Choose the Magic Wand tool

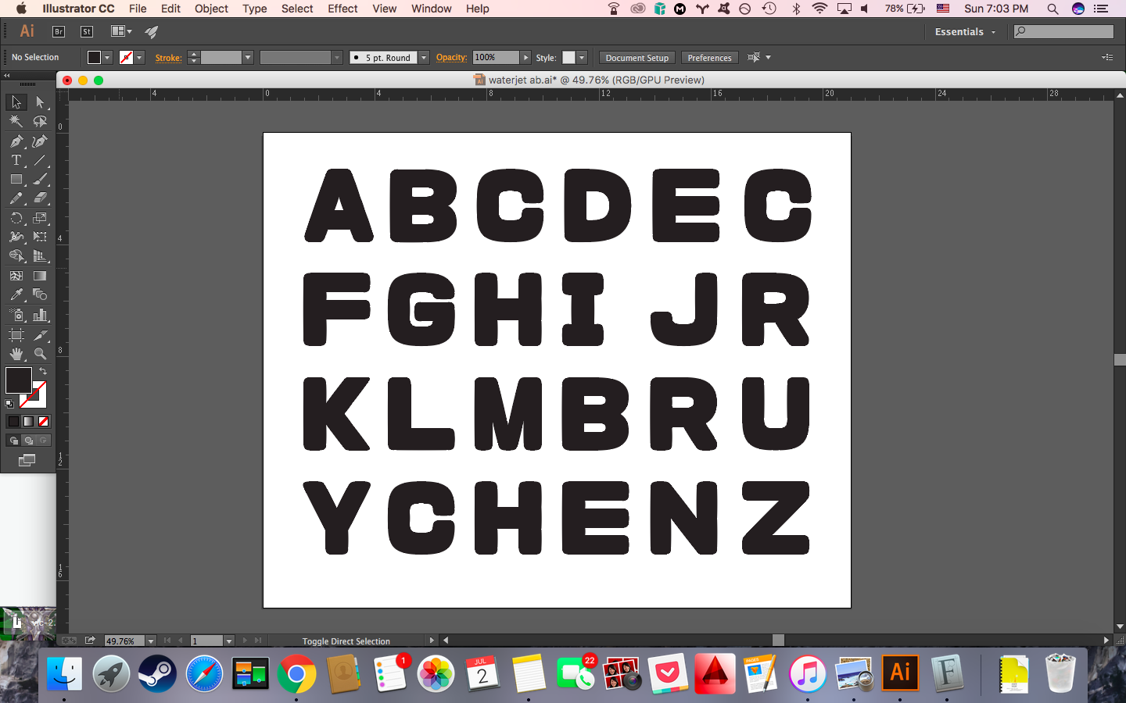(16, 122)
